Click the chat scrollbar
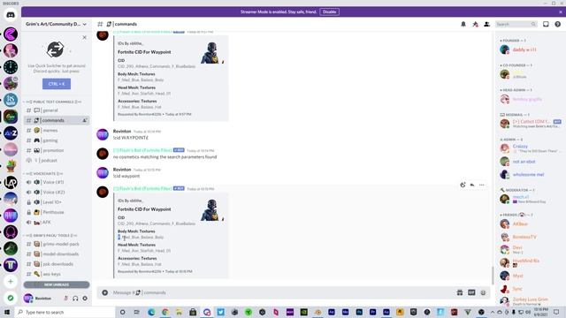566x318 pixels. (x=493, y=276)
